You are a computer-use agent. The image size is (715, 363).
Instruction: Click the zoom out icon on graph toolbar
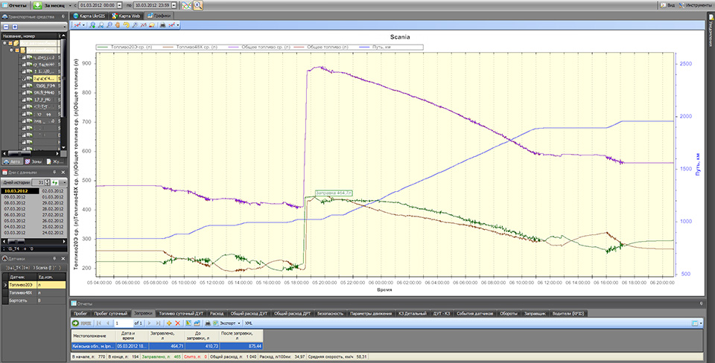click(x=101, y=25)
